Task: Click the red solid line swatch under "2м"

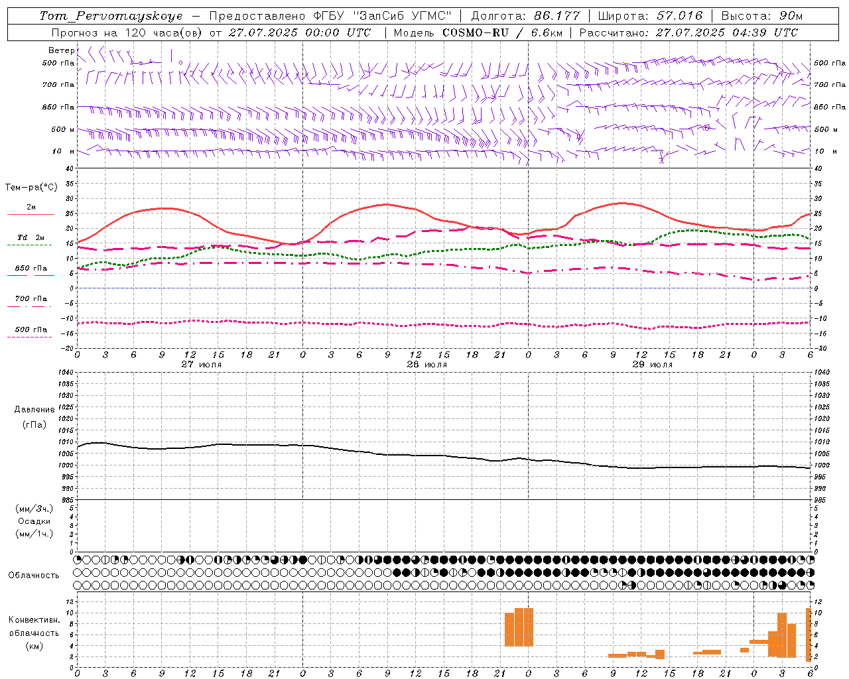Action: coord(31,214)
